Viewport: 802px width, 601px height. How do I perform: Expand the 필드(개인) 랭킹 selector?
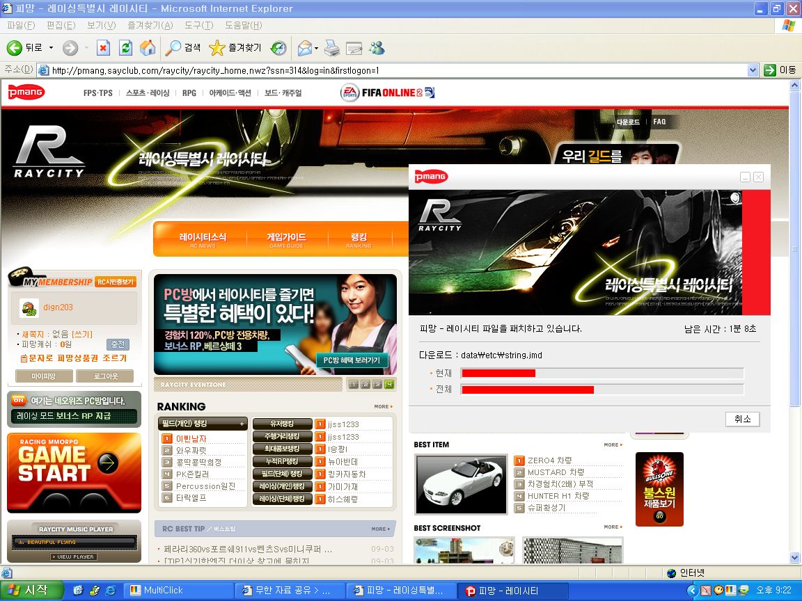point(203,424)
